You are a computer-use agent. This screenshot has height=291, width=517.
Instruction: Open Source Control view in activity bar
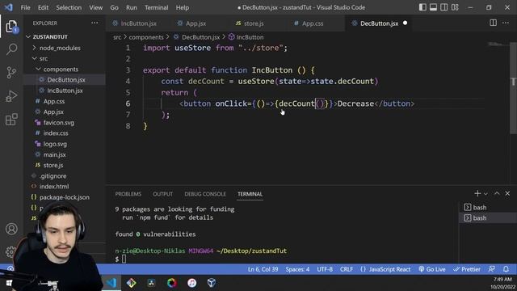[11, 72]
